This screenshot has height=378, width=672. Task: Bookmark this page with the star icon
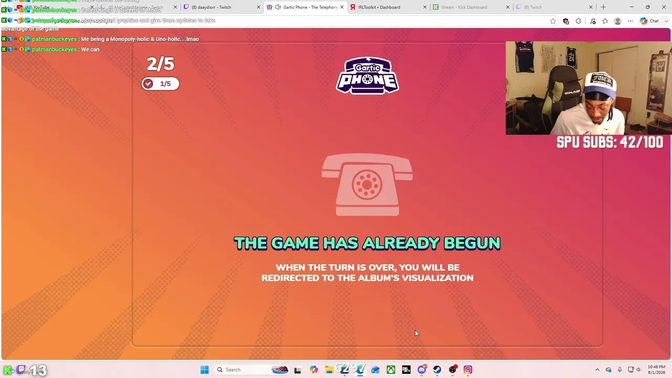click(x=553, y=21)
